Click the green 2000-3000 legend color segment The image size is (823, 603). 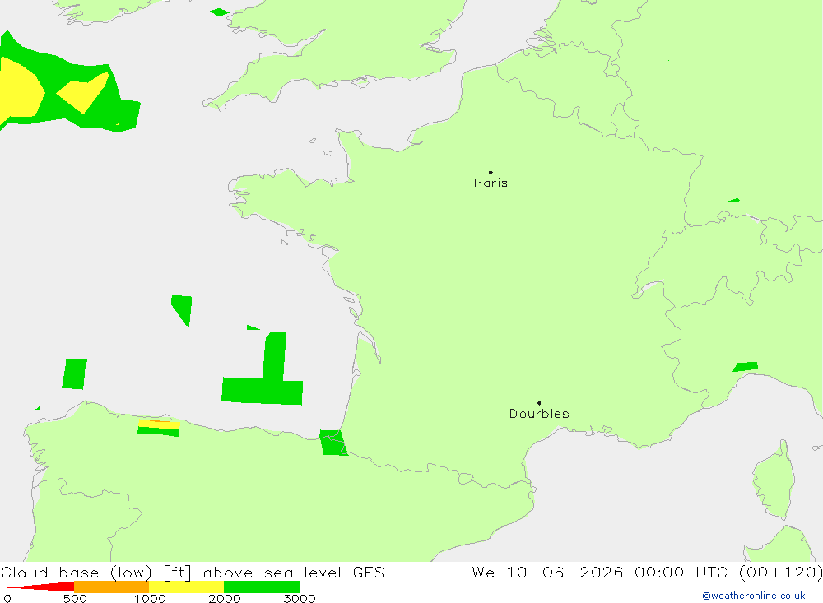[x=262, y=587]
